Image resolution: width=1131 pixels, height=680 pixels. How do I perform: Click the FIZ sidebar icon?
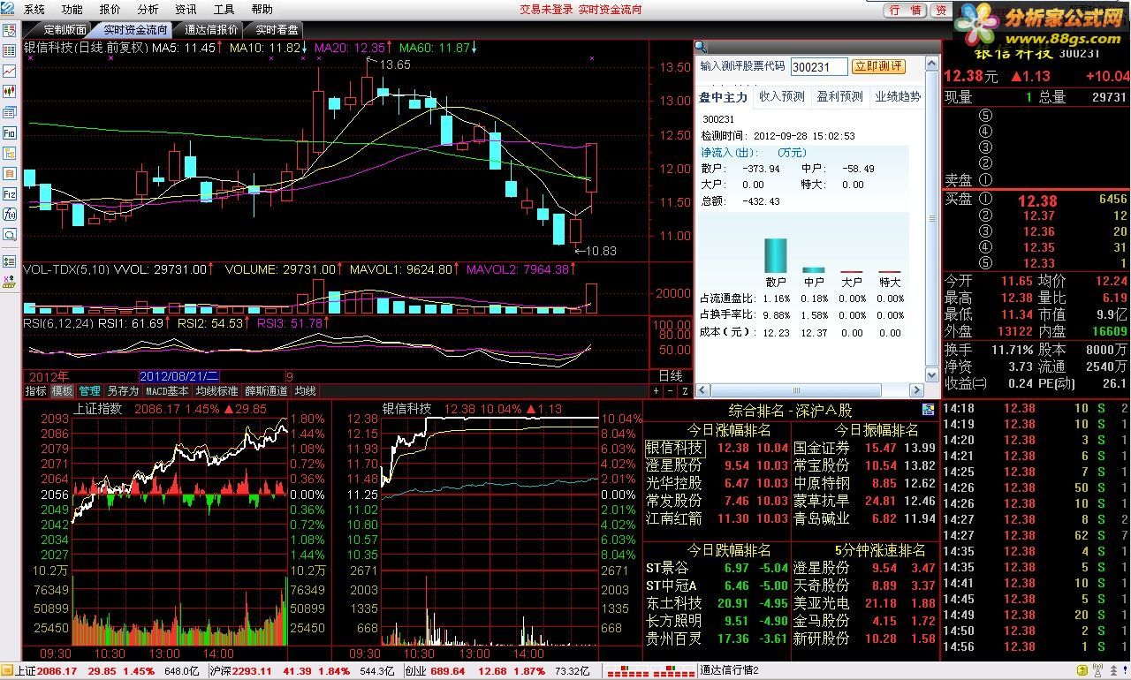coord(10,194)
